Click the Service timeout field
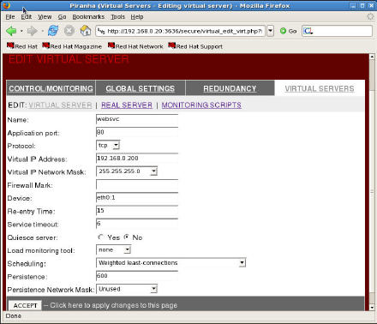The height and width of the screenshot is (324, 377). coord(137,224)
